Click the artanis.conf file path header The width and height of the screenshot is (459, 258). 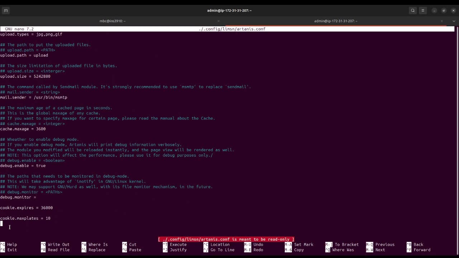tap(232, 29)
